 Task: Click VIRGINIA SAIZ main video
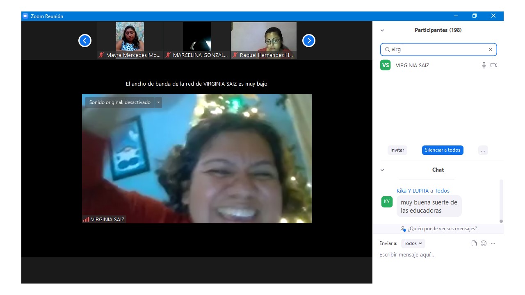click(x=197, y=159)
